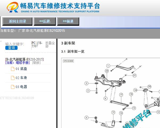Screen dimensions: 160x128
Task: Go forward with the >>前进 button
Action: click(x=68, y=21)
